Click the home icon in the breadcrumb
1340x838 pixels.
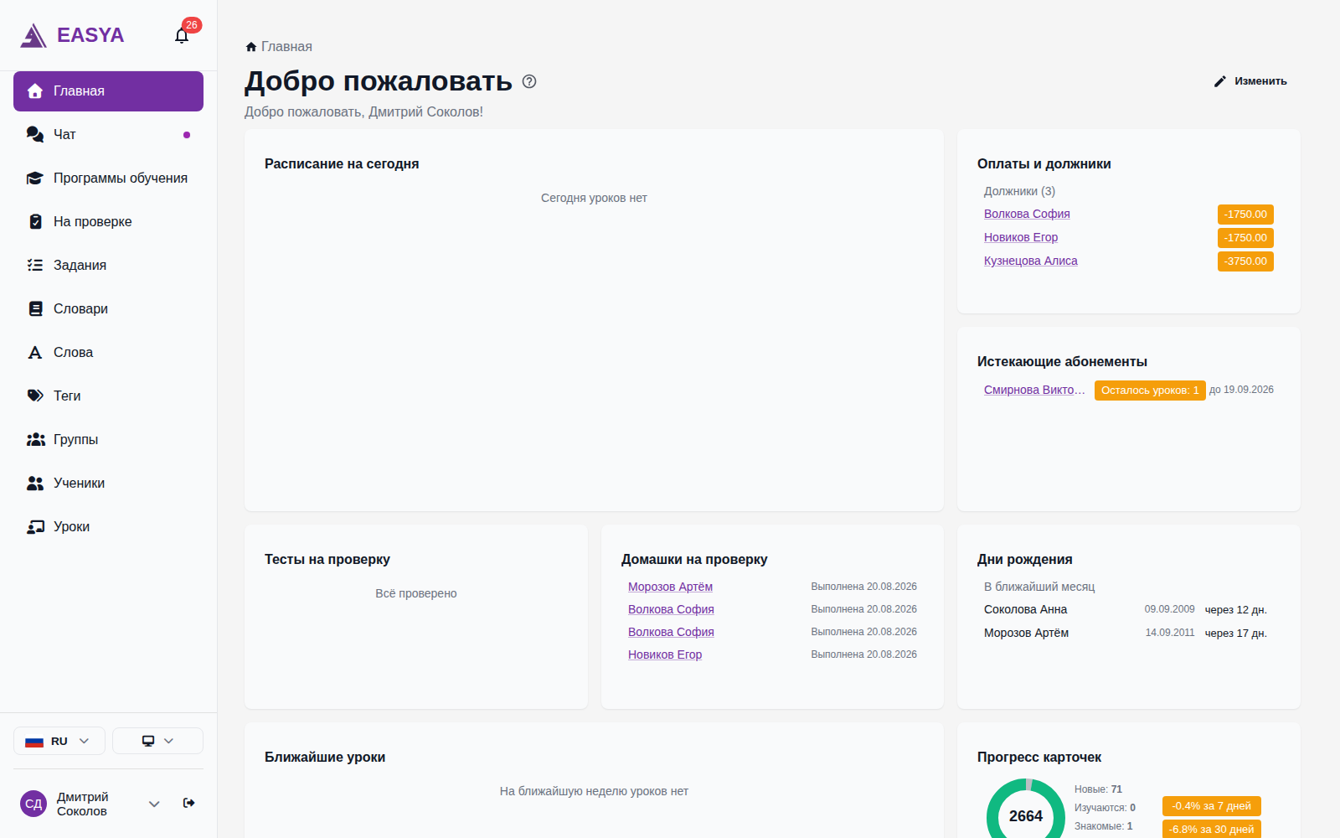(251, 47)
